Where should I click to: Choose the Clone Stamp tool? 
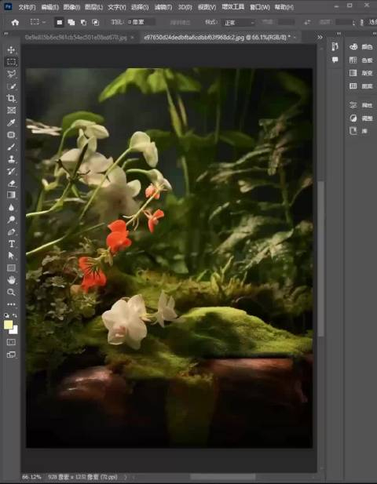(x=11, y=159)
